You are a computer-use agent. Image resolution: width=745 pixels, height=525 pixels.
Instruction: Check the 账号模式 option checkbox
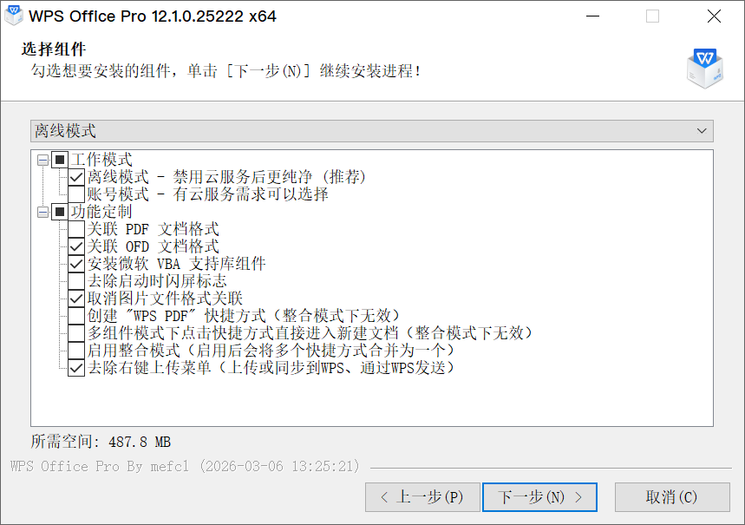point(76,194)
